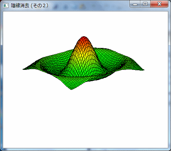Click the orange zone beneath the red summit
The height and width of the screenshot is (151, 171).
pos(82,45)
